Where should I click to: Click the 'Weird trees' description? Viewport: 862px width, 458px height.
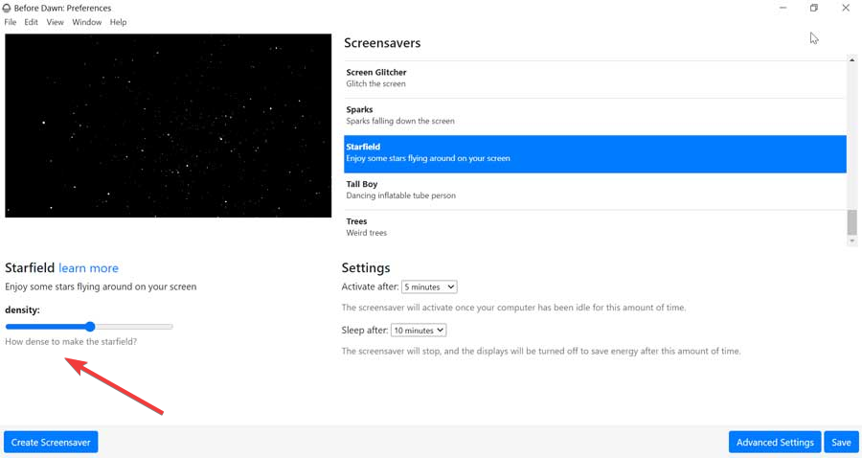[367, 233]
